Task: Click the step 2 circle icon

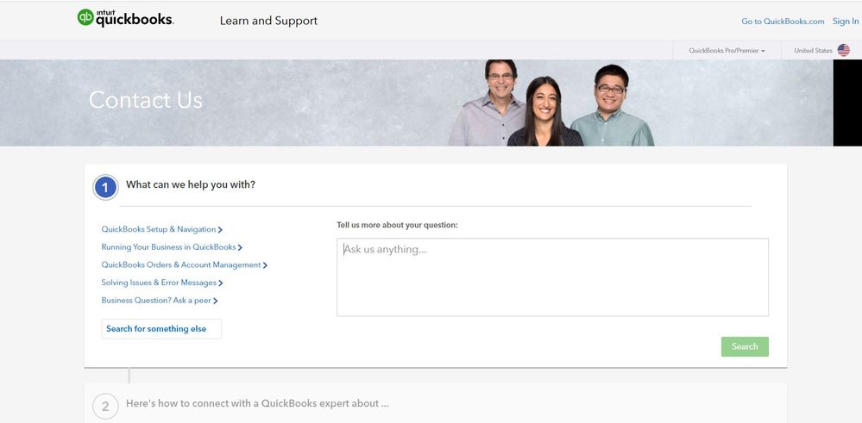Action: click(x=105, y=407)
